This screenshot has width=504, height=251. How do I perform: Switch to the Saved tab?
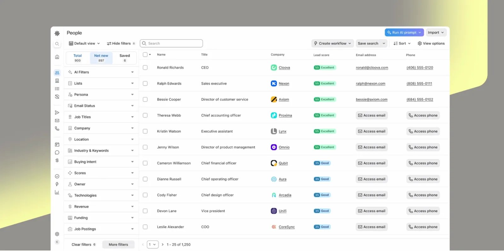pyautogui.click(x=125, y=58)
